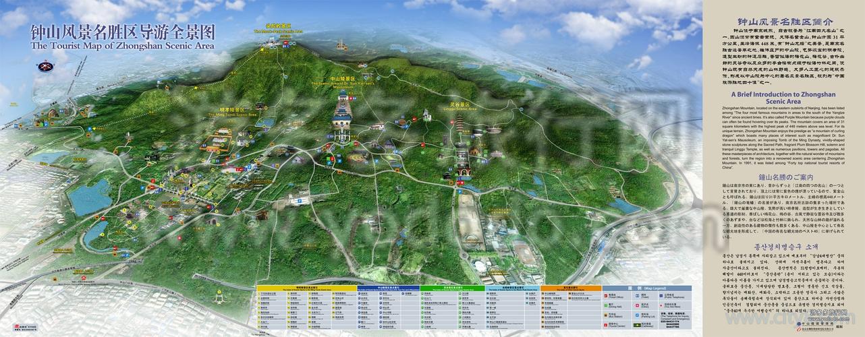Click "The Tourist Map of Zhongshan Scenic Area" title
Viewport: 865px width, 337px height.
point(122,46)
